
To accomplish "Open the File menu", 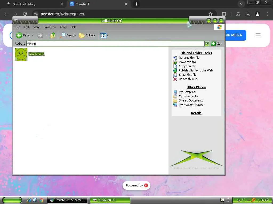I will point(18,27).
